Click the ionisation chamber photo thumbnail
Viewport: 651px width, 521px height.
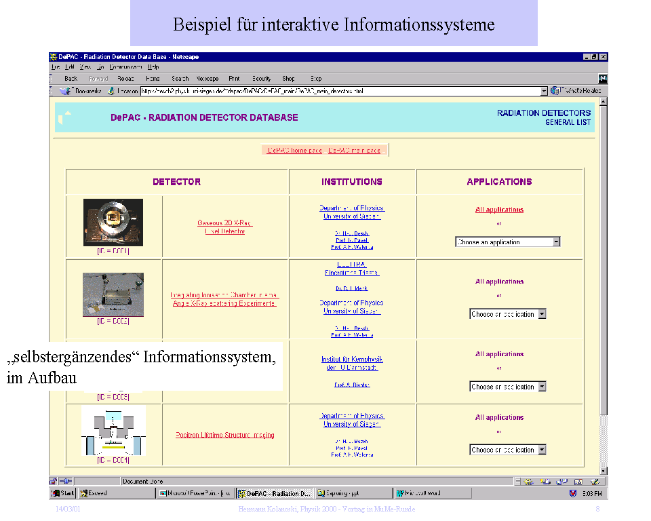[x=113, y=294]
